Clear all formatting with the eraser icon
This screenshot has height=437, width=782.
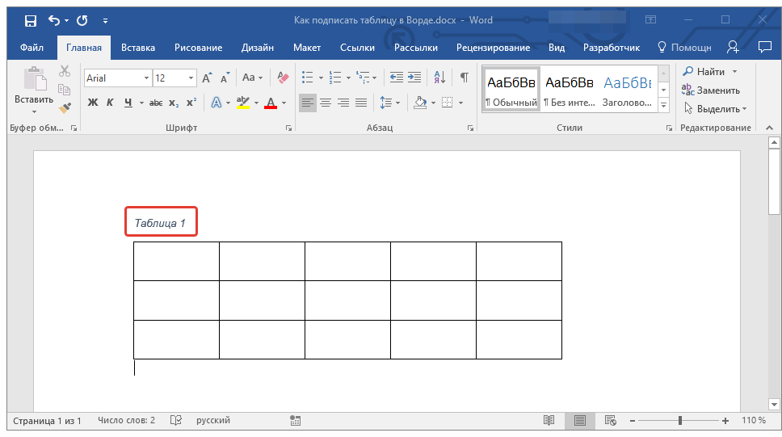pos(283,78)
